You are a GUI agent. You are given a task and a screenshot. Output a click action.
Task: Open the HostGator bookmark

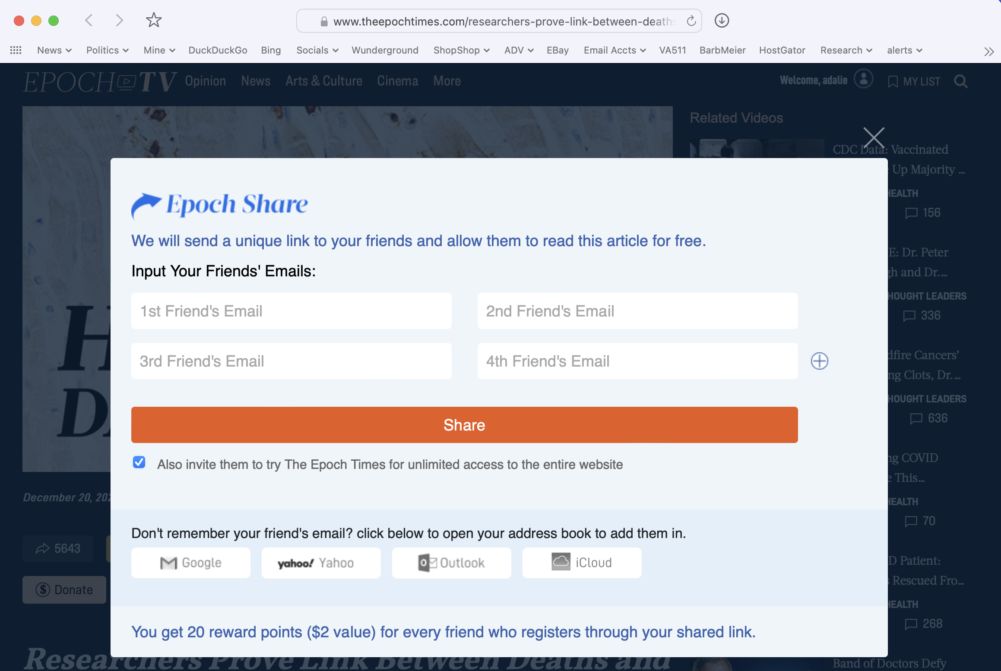[x=782, y=50]
